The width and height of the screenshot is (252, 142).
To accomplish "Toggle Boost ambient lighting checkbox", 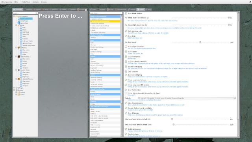I will 126,75.
